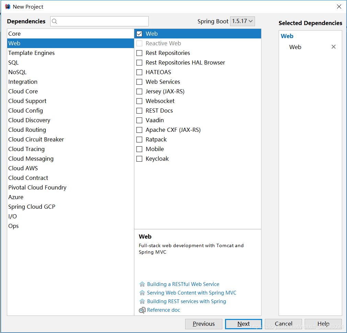Click the Dependencies search field

99,21
